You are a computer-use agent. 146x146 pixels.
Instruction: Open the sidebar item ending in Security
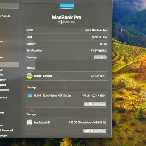[5, 90]
